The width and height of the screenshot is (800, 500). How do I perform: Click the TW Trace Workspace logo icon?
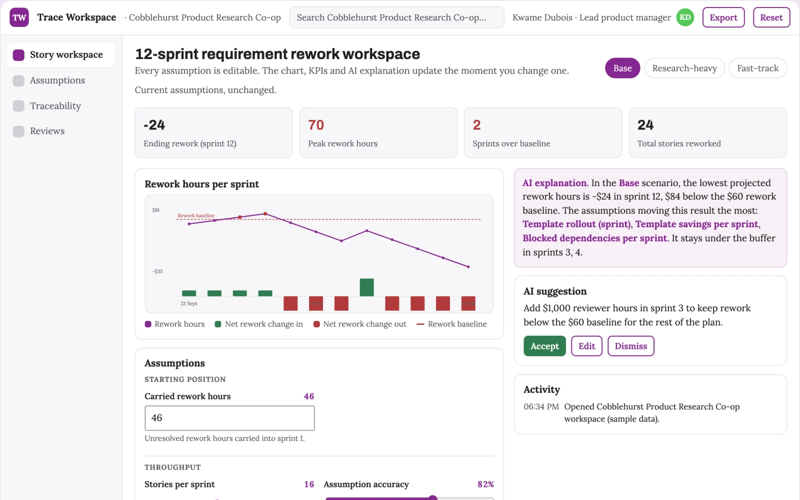[x=19, y=18]
